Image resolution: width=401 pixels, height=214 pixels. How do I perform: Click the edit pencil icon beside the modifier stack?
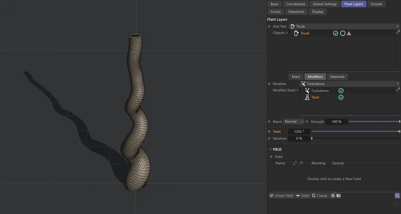(398, 89)
